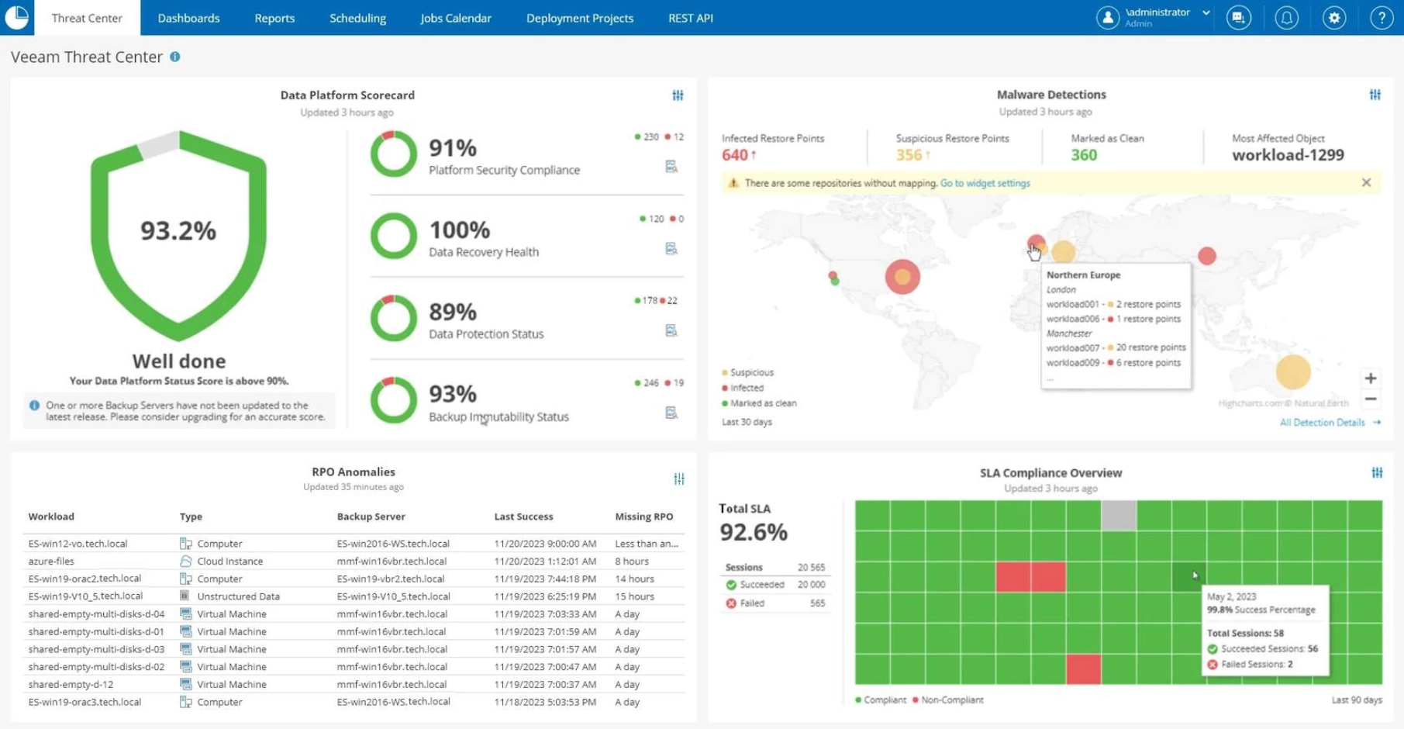Sort table by Missing RPO column

click(643, 517)
